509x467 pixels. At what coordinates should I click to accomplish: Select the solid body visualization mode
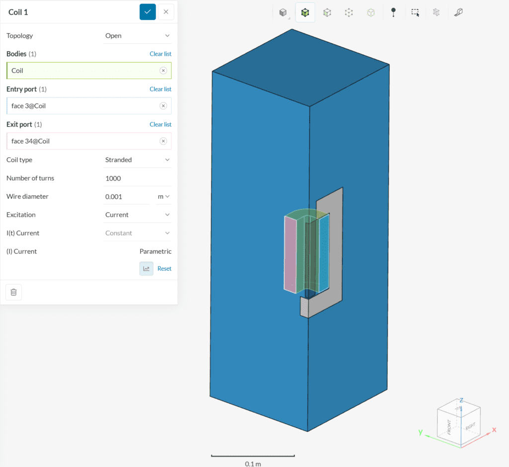tap(283, 12)
